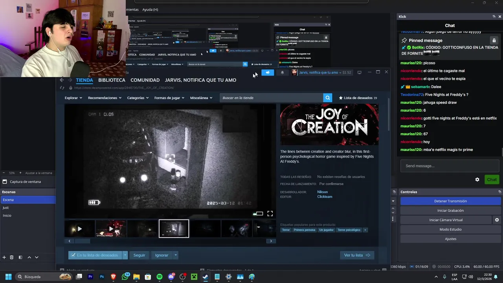Pop out the Controles dock panel
Screen dimensions: 503x283
click(x=499, y=192)
